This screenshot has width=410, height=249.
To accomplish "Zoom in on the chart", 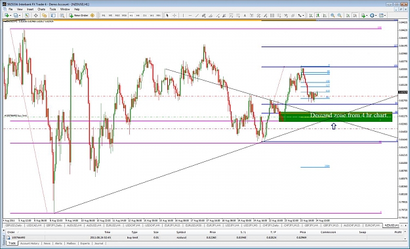I will tap(333, 16).
